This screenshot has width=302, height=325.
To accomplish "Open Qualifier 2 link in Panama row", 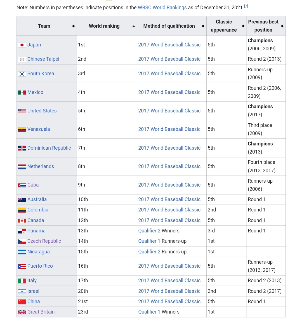I will point(149,231).
